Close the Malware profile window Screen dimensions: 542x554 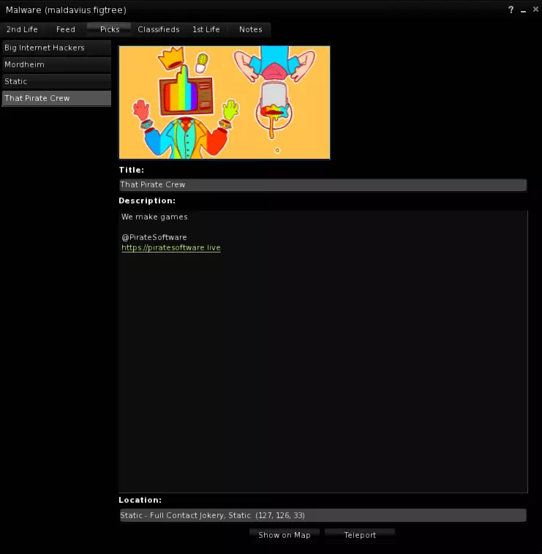click(x=535, y=10)
